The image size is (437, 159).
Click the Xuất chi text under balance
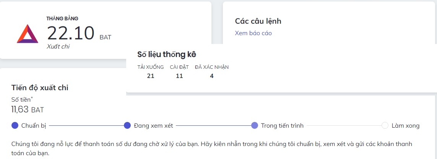[x=58, y=47]
